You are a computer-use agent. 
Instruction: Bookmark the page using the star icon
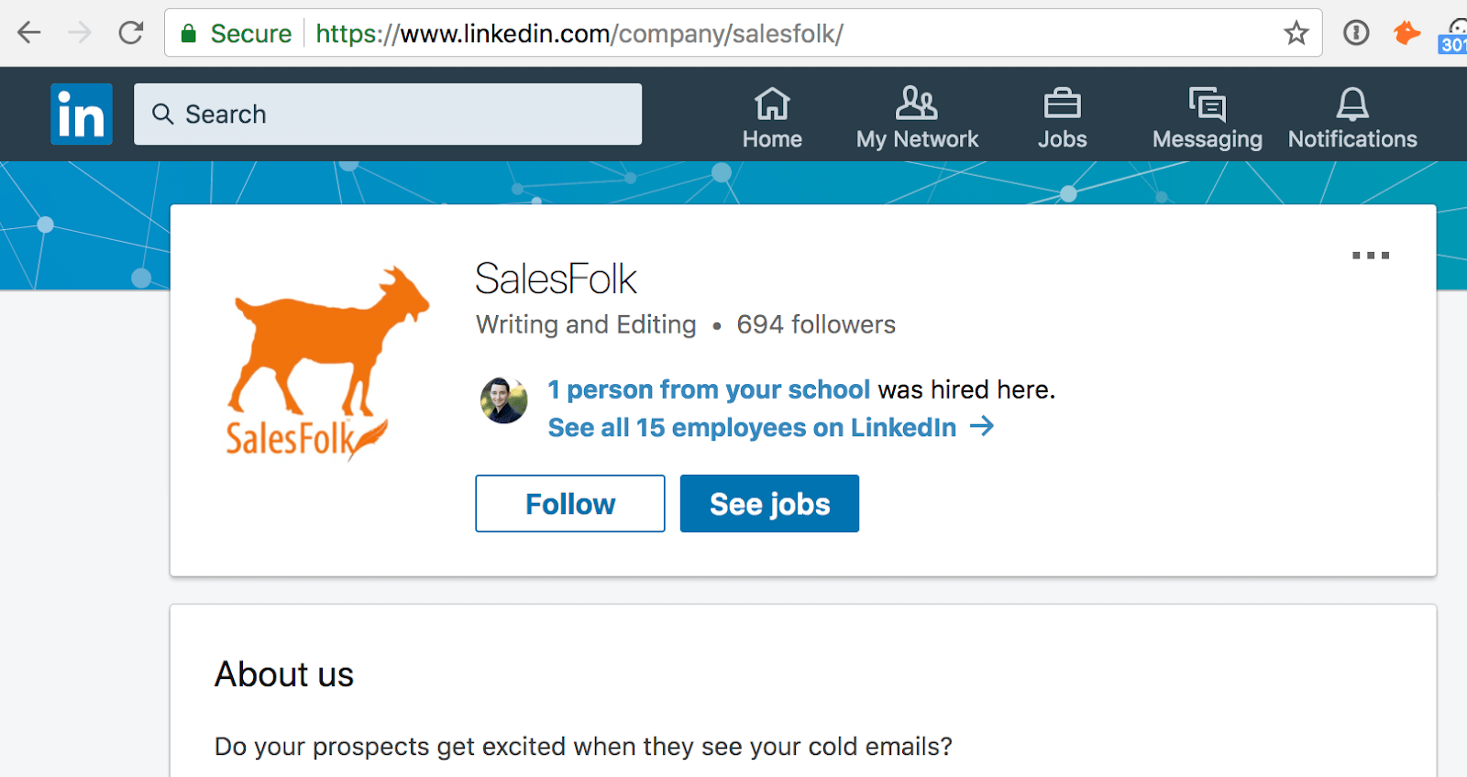[x=1296, y=33]
